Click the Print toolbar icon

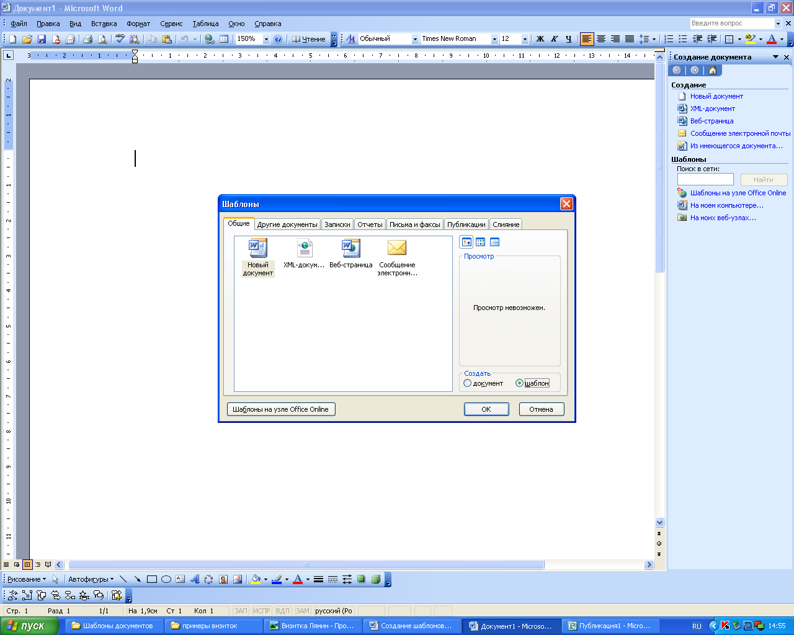pyautogui.click(x=87, y=39)
